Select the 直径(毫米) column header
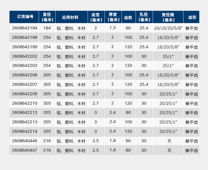Viewport: 208px width, 170px height. [47, 17]
